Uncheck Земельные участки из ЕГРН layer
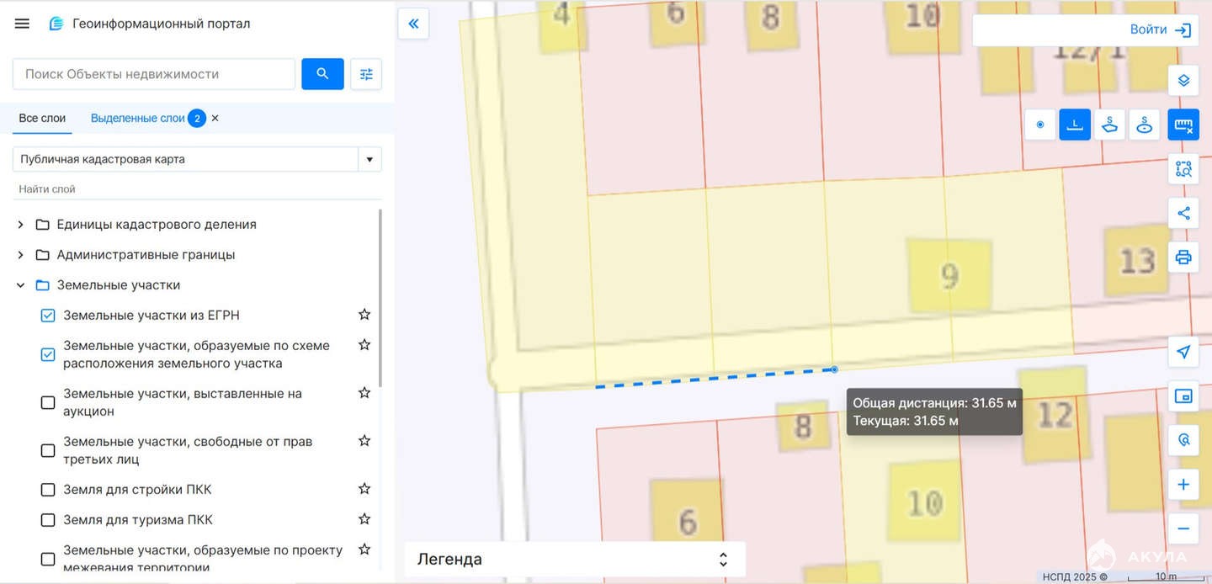1212x584 pixels. tap(48, 316)
